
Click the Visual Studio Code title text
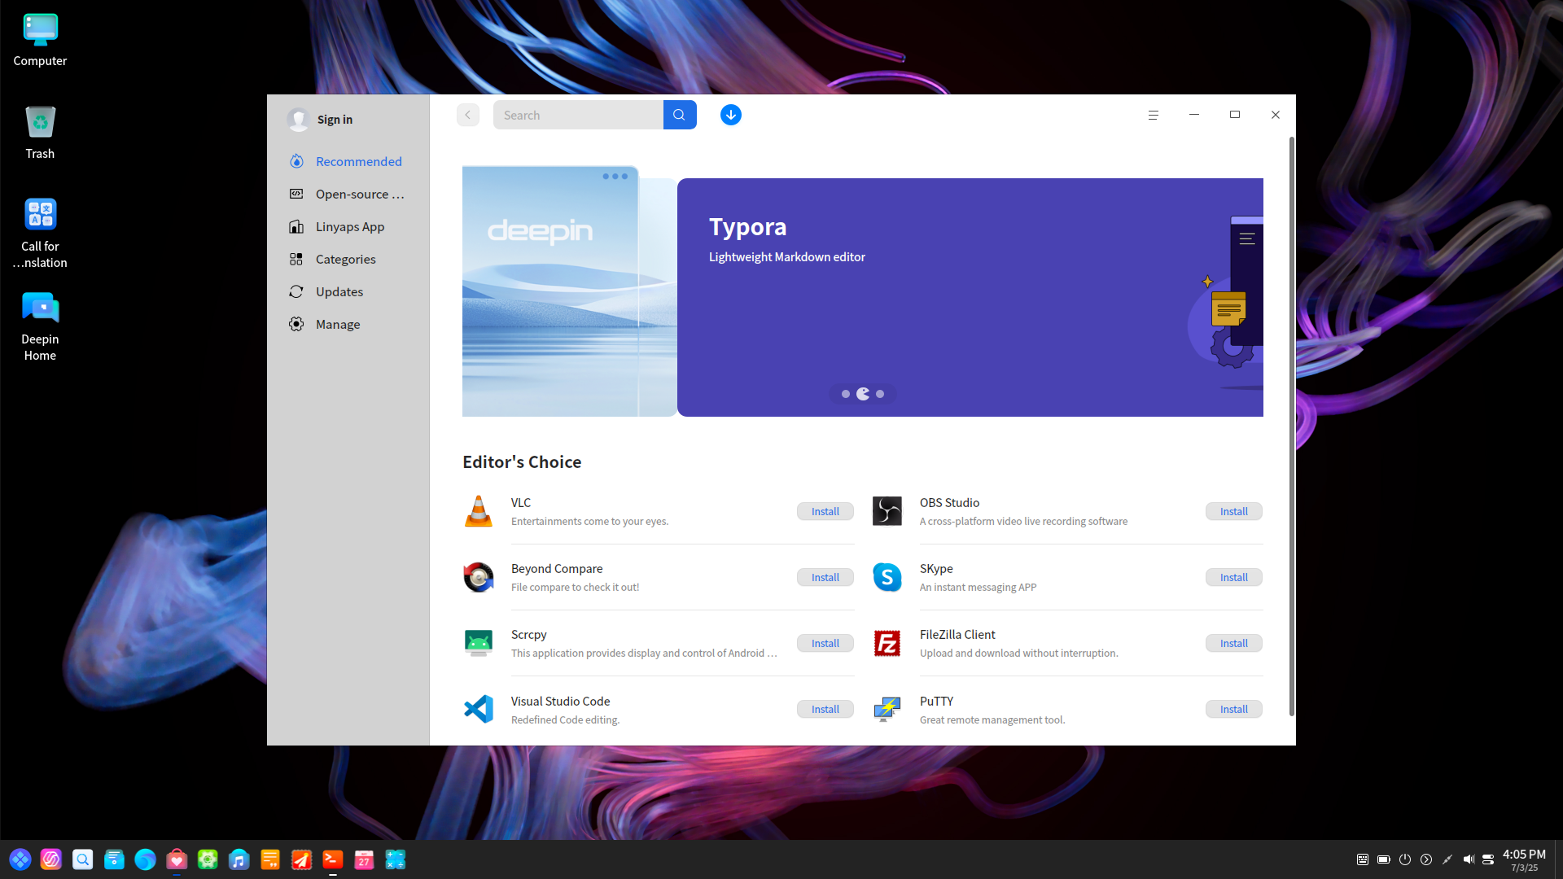[560, 701]
